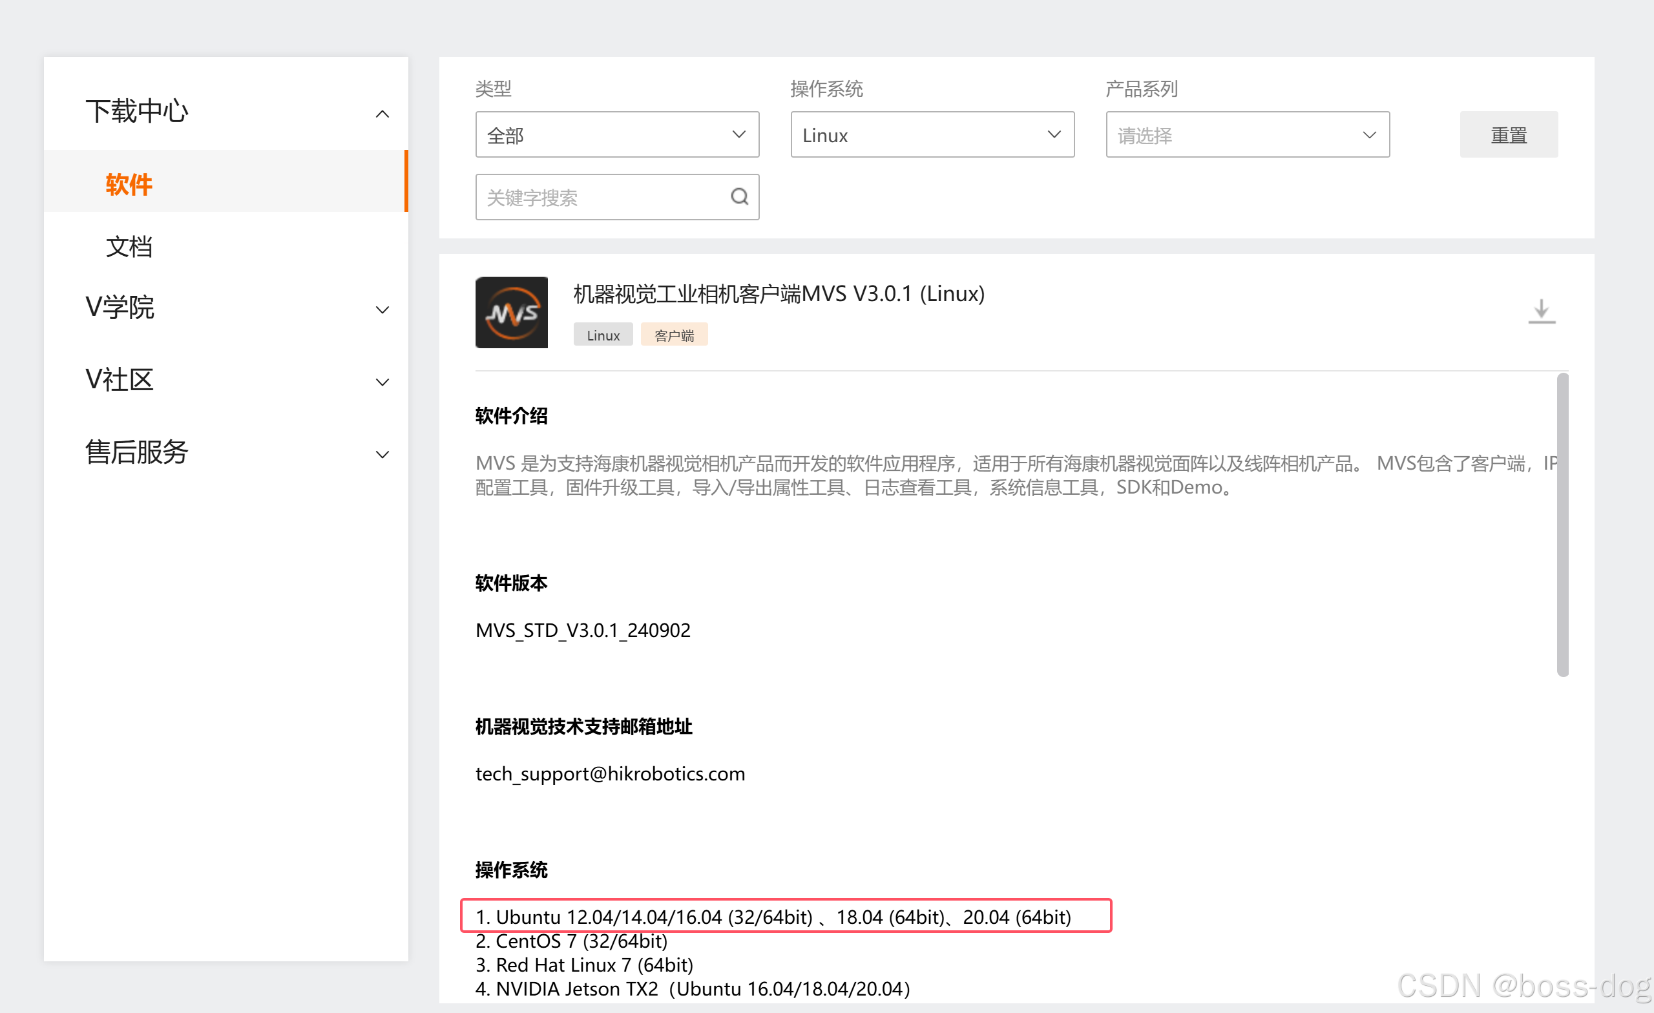This screenshot has height=1013, width=1654.
Task: Open the 操作系统 dropdown showing Linux
Action: (x=932, y=135)
